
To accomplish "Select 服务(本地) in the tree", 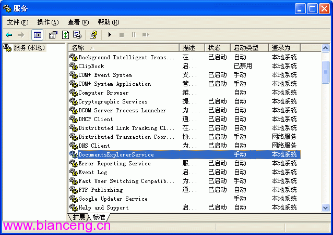I will [x=29, y=48].
